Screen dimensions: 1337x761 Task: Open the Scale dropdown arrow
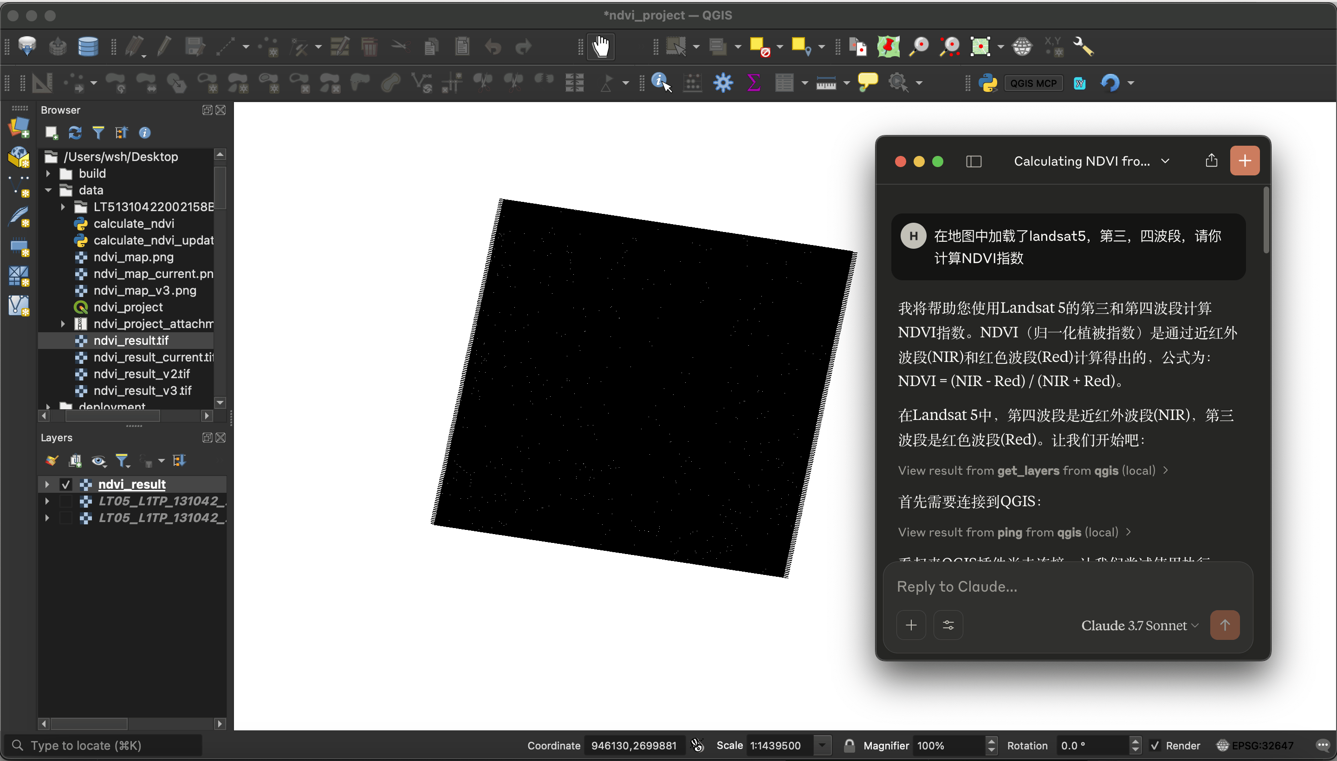point(822,745)
